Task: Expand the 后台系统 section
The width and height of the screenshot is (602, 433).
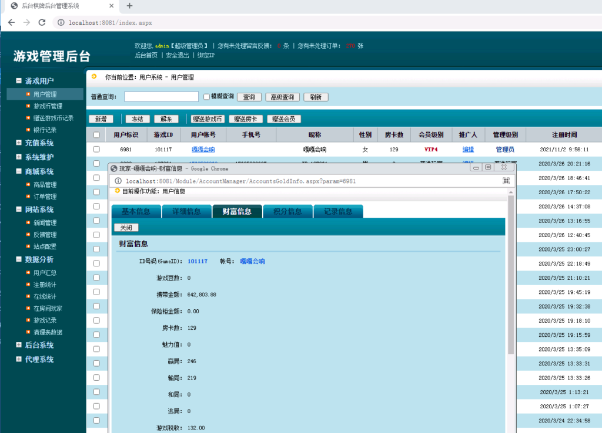Action: coord(19,345)
